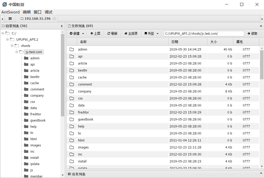264x178 pixels.
Task: Select the guestbook folder icon in tree
Action: [x=26, y=120]
